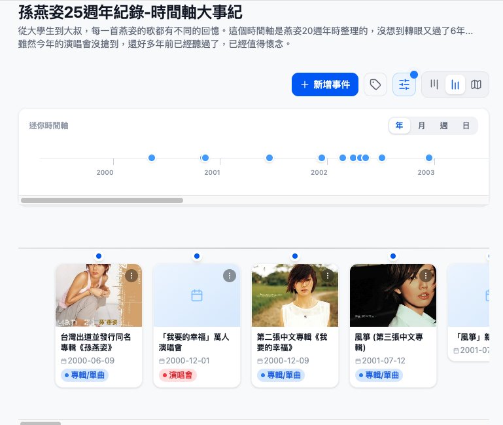The width and height of the screenshot is (503, 425).
Task: Click the date 2000-06-09
Action: pos(91,360)
